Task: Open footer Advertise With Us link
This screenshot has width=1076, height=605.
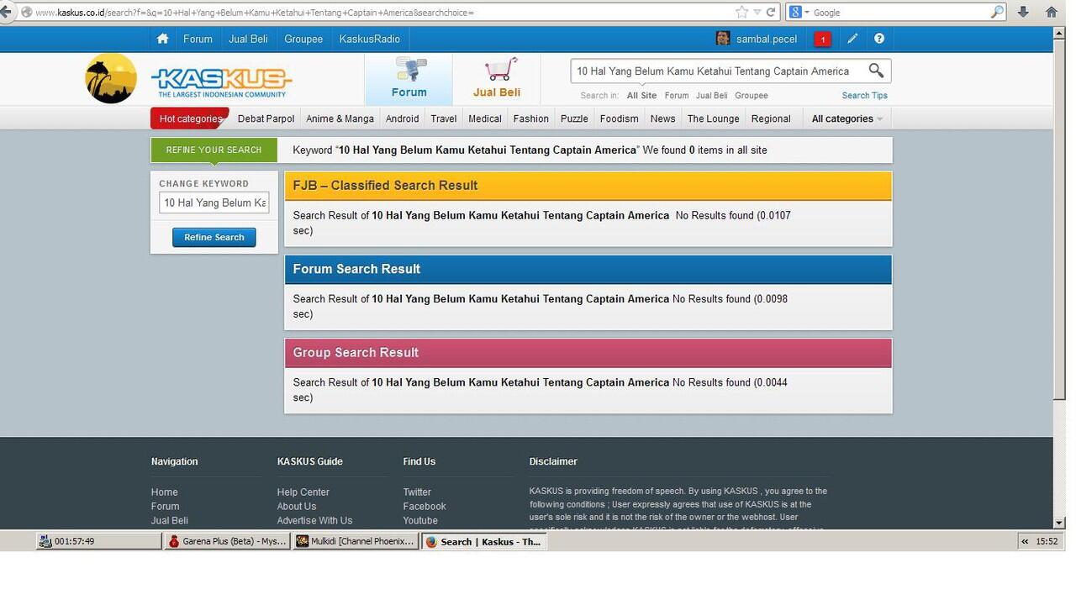Action: [x=315, y=521]
